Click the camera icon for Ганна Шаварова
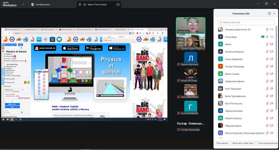The width and height of the screenshot is (279, 150). tap(272, 59)
